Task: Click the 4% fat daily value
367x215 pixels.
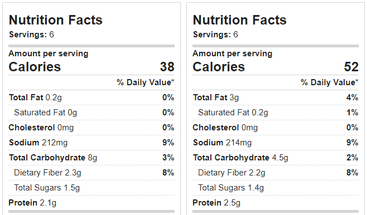Action: 352,97
